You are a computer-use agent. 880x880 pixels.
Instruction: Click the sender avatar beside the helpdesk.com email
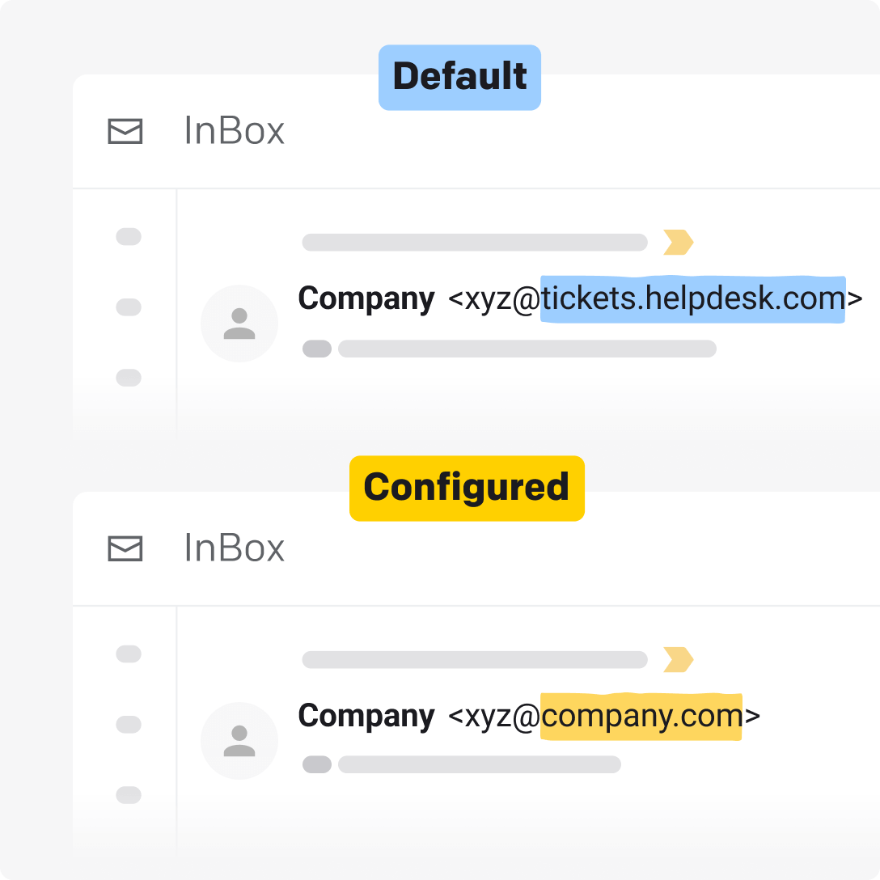point(239,324)
